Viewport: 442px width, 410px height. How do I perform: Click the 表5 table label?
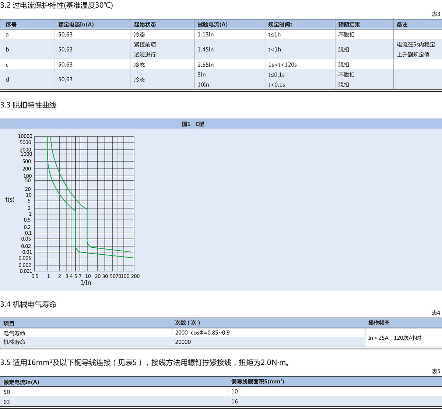click(436, 371)
